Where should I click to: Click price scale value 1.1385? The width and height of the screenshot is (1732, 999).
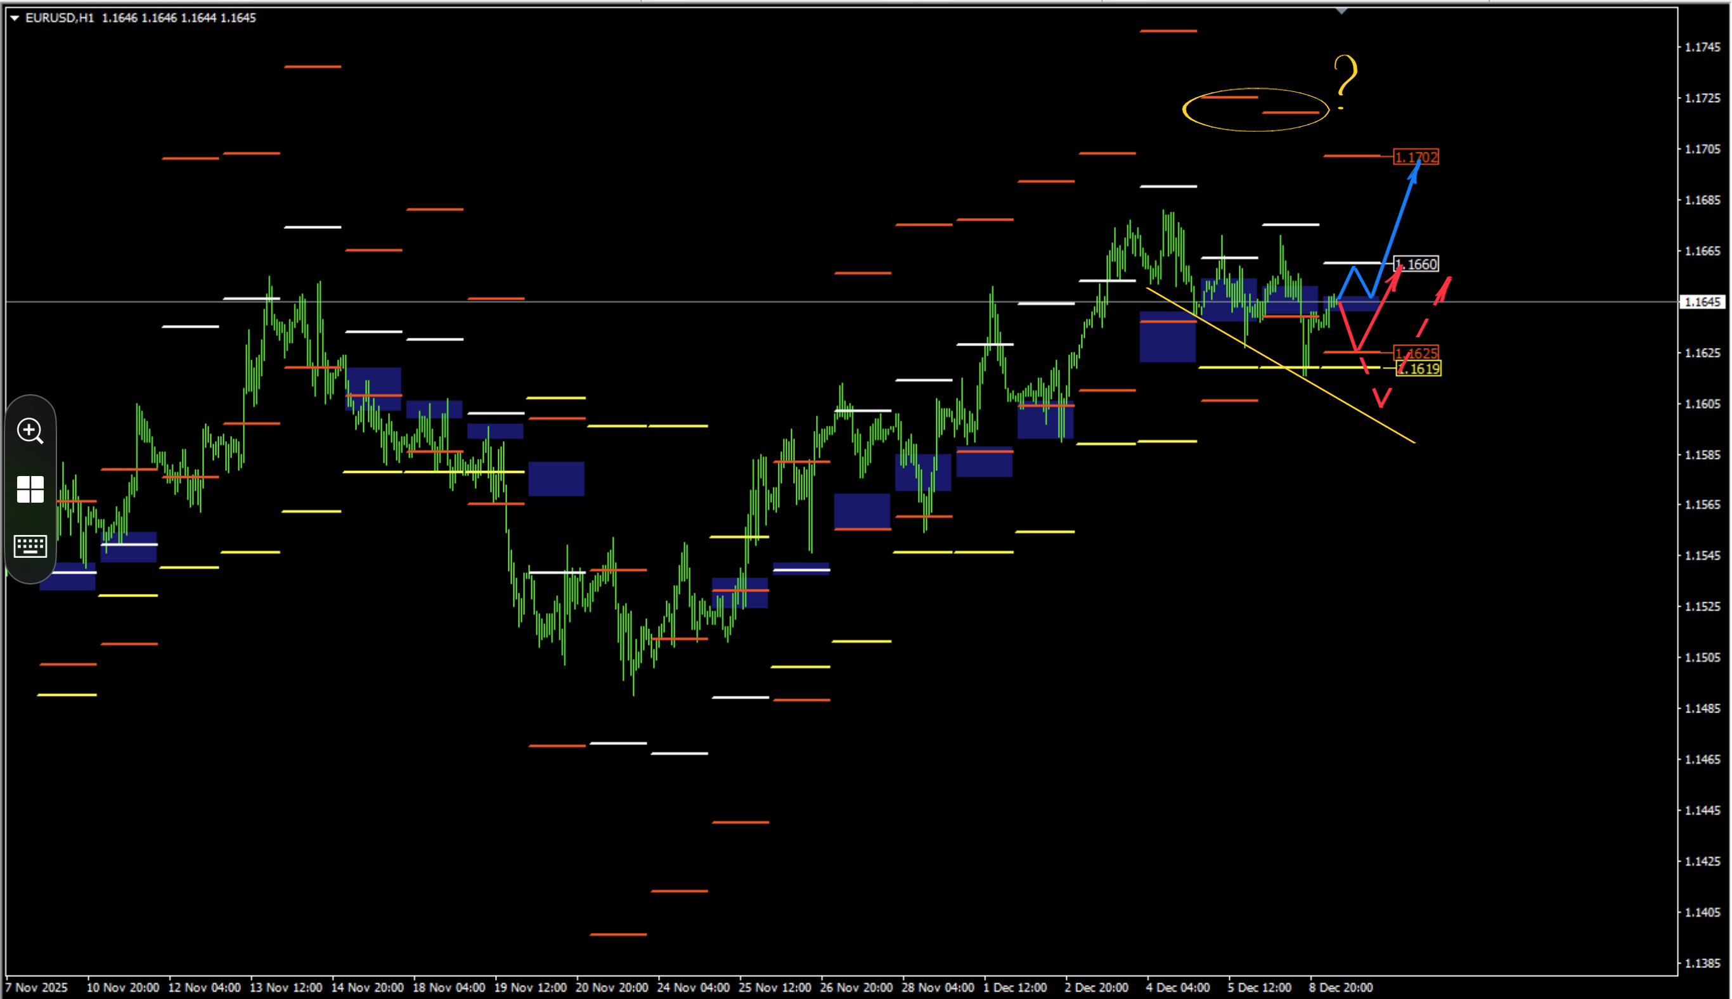coord(1702,964)
